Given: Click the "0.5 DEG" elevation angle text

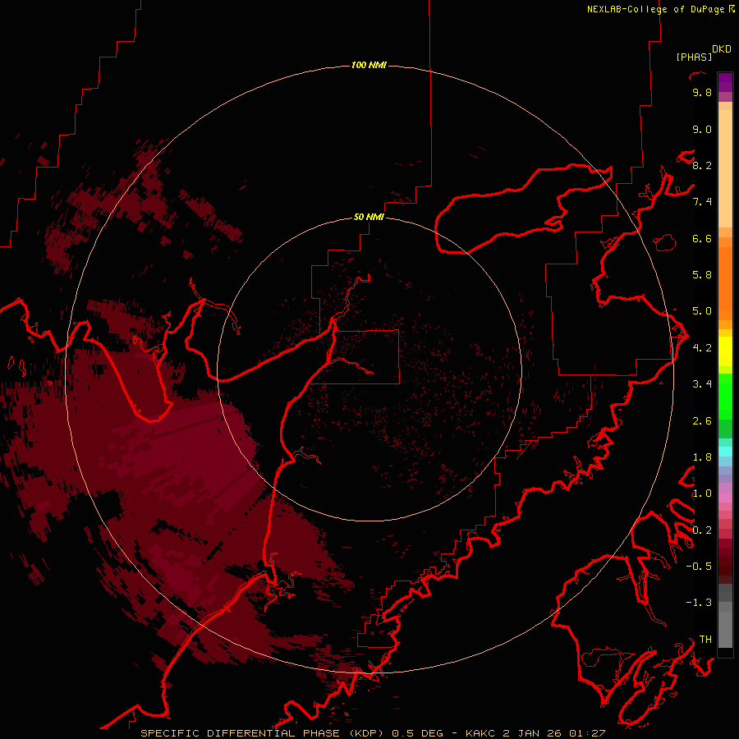Looking at the screenshot, I should point(418,733).
